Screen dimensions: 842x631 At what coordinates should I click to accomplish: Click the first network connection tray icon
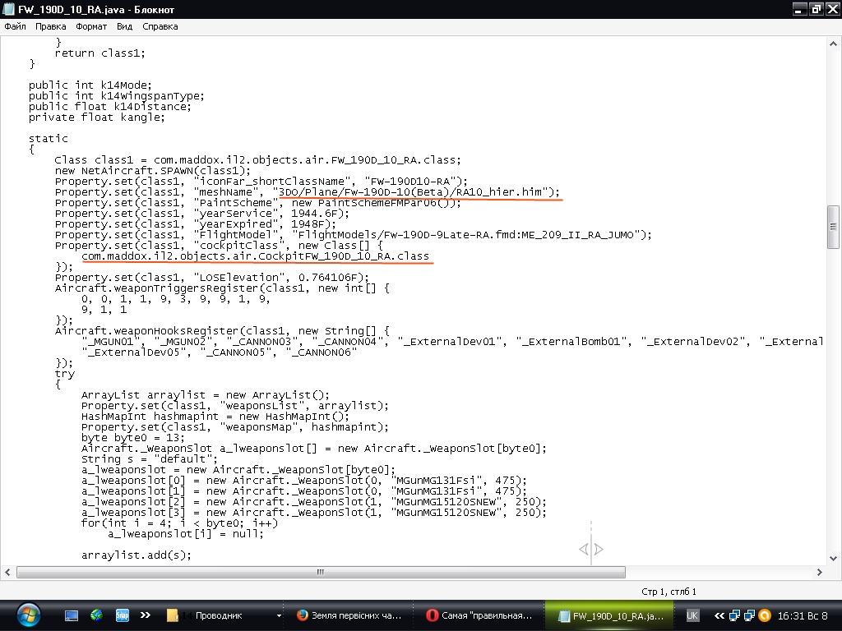point(734,615)
